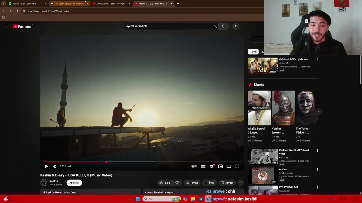Click the progress bar scrubber handle
Viewport: 362px width, 203px height.
point(106,162)
